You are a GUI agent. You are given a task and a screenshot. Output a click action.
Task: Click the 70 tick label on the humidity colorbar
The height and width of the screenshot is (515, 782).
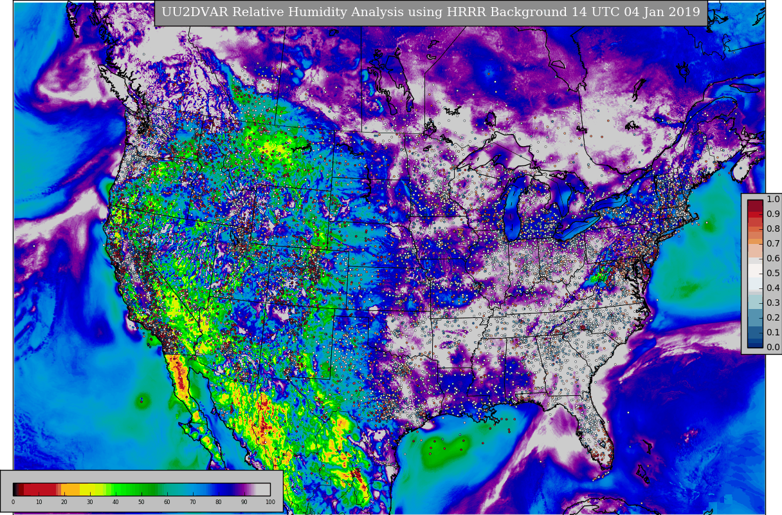tap(193, 502)
